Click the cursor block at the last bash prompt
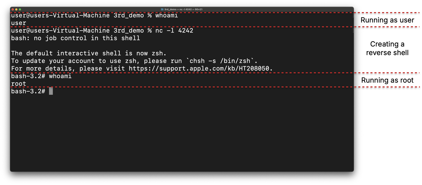The height and width of the screenshot is (185, 422). click(x=51, y=91)
